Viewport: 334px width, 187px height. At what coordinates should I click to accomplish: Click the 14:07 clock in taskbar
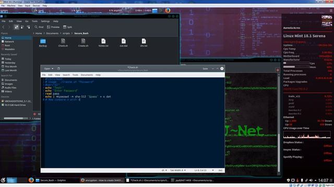coord(323,180)
